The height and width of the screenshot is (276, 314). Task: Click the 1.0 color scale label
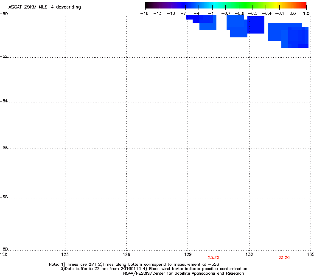[x=306, y=14]
